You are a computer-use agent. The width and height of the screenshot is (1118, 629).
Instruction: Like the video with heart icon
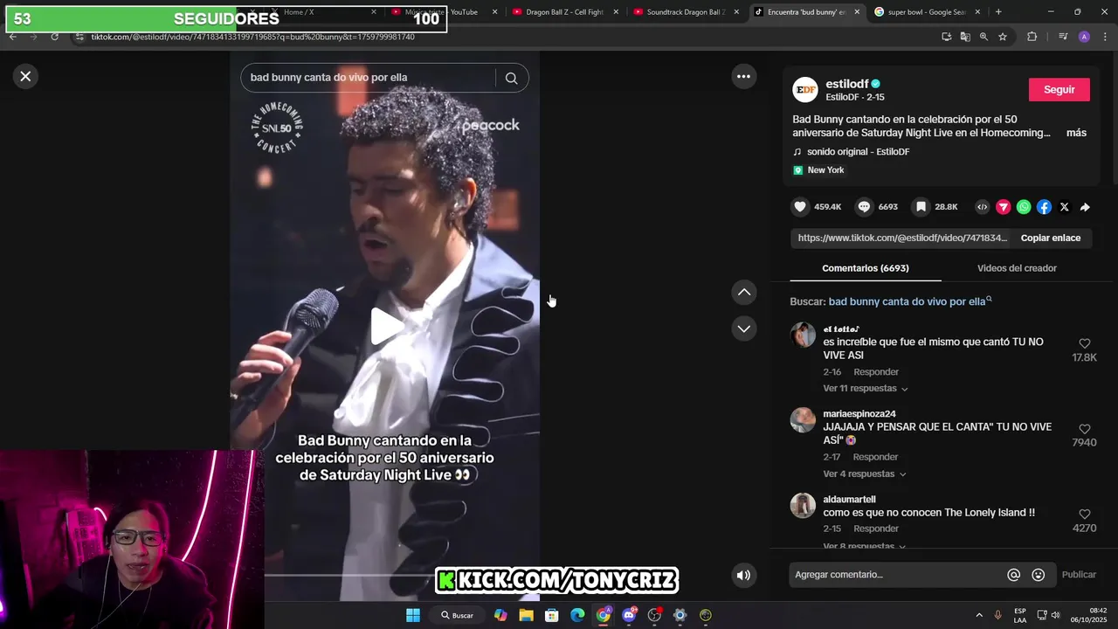point(800,207)
